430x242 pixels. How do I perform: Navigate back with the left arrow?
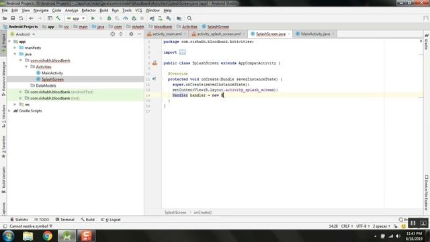click(31, 18)
